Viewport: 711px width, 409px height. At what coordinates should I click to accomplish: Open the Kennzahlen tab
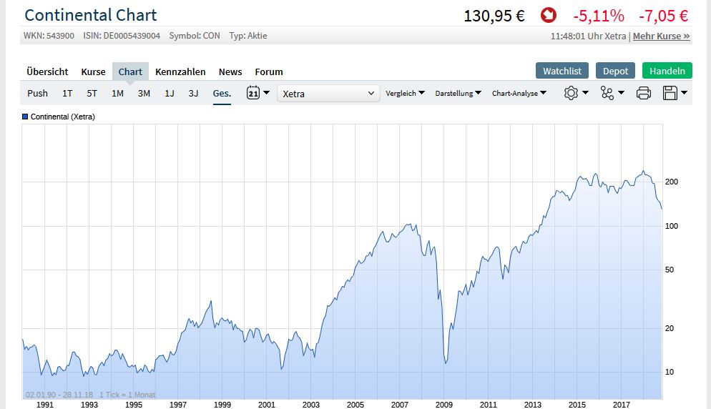coord(180,72)
